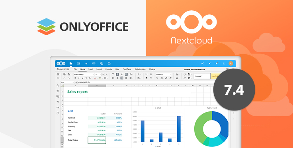This screenshot has height=148, width=293.
Task: Open the about info icon in sidebar
Action: click(x=58, y=113)
